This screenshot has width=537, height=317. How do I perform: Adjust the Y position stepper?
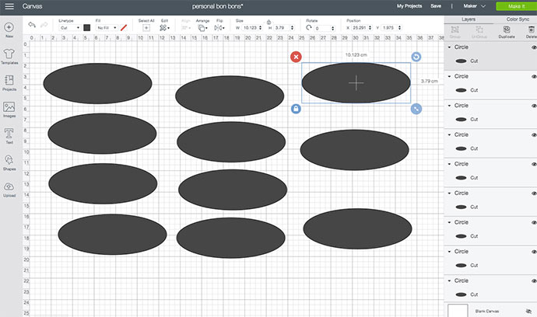click(x=399, y=28)
